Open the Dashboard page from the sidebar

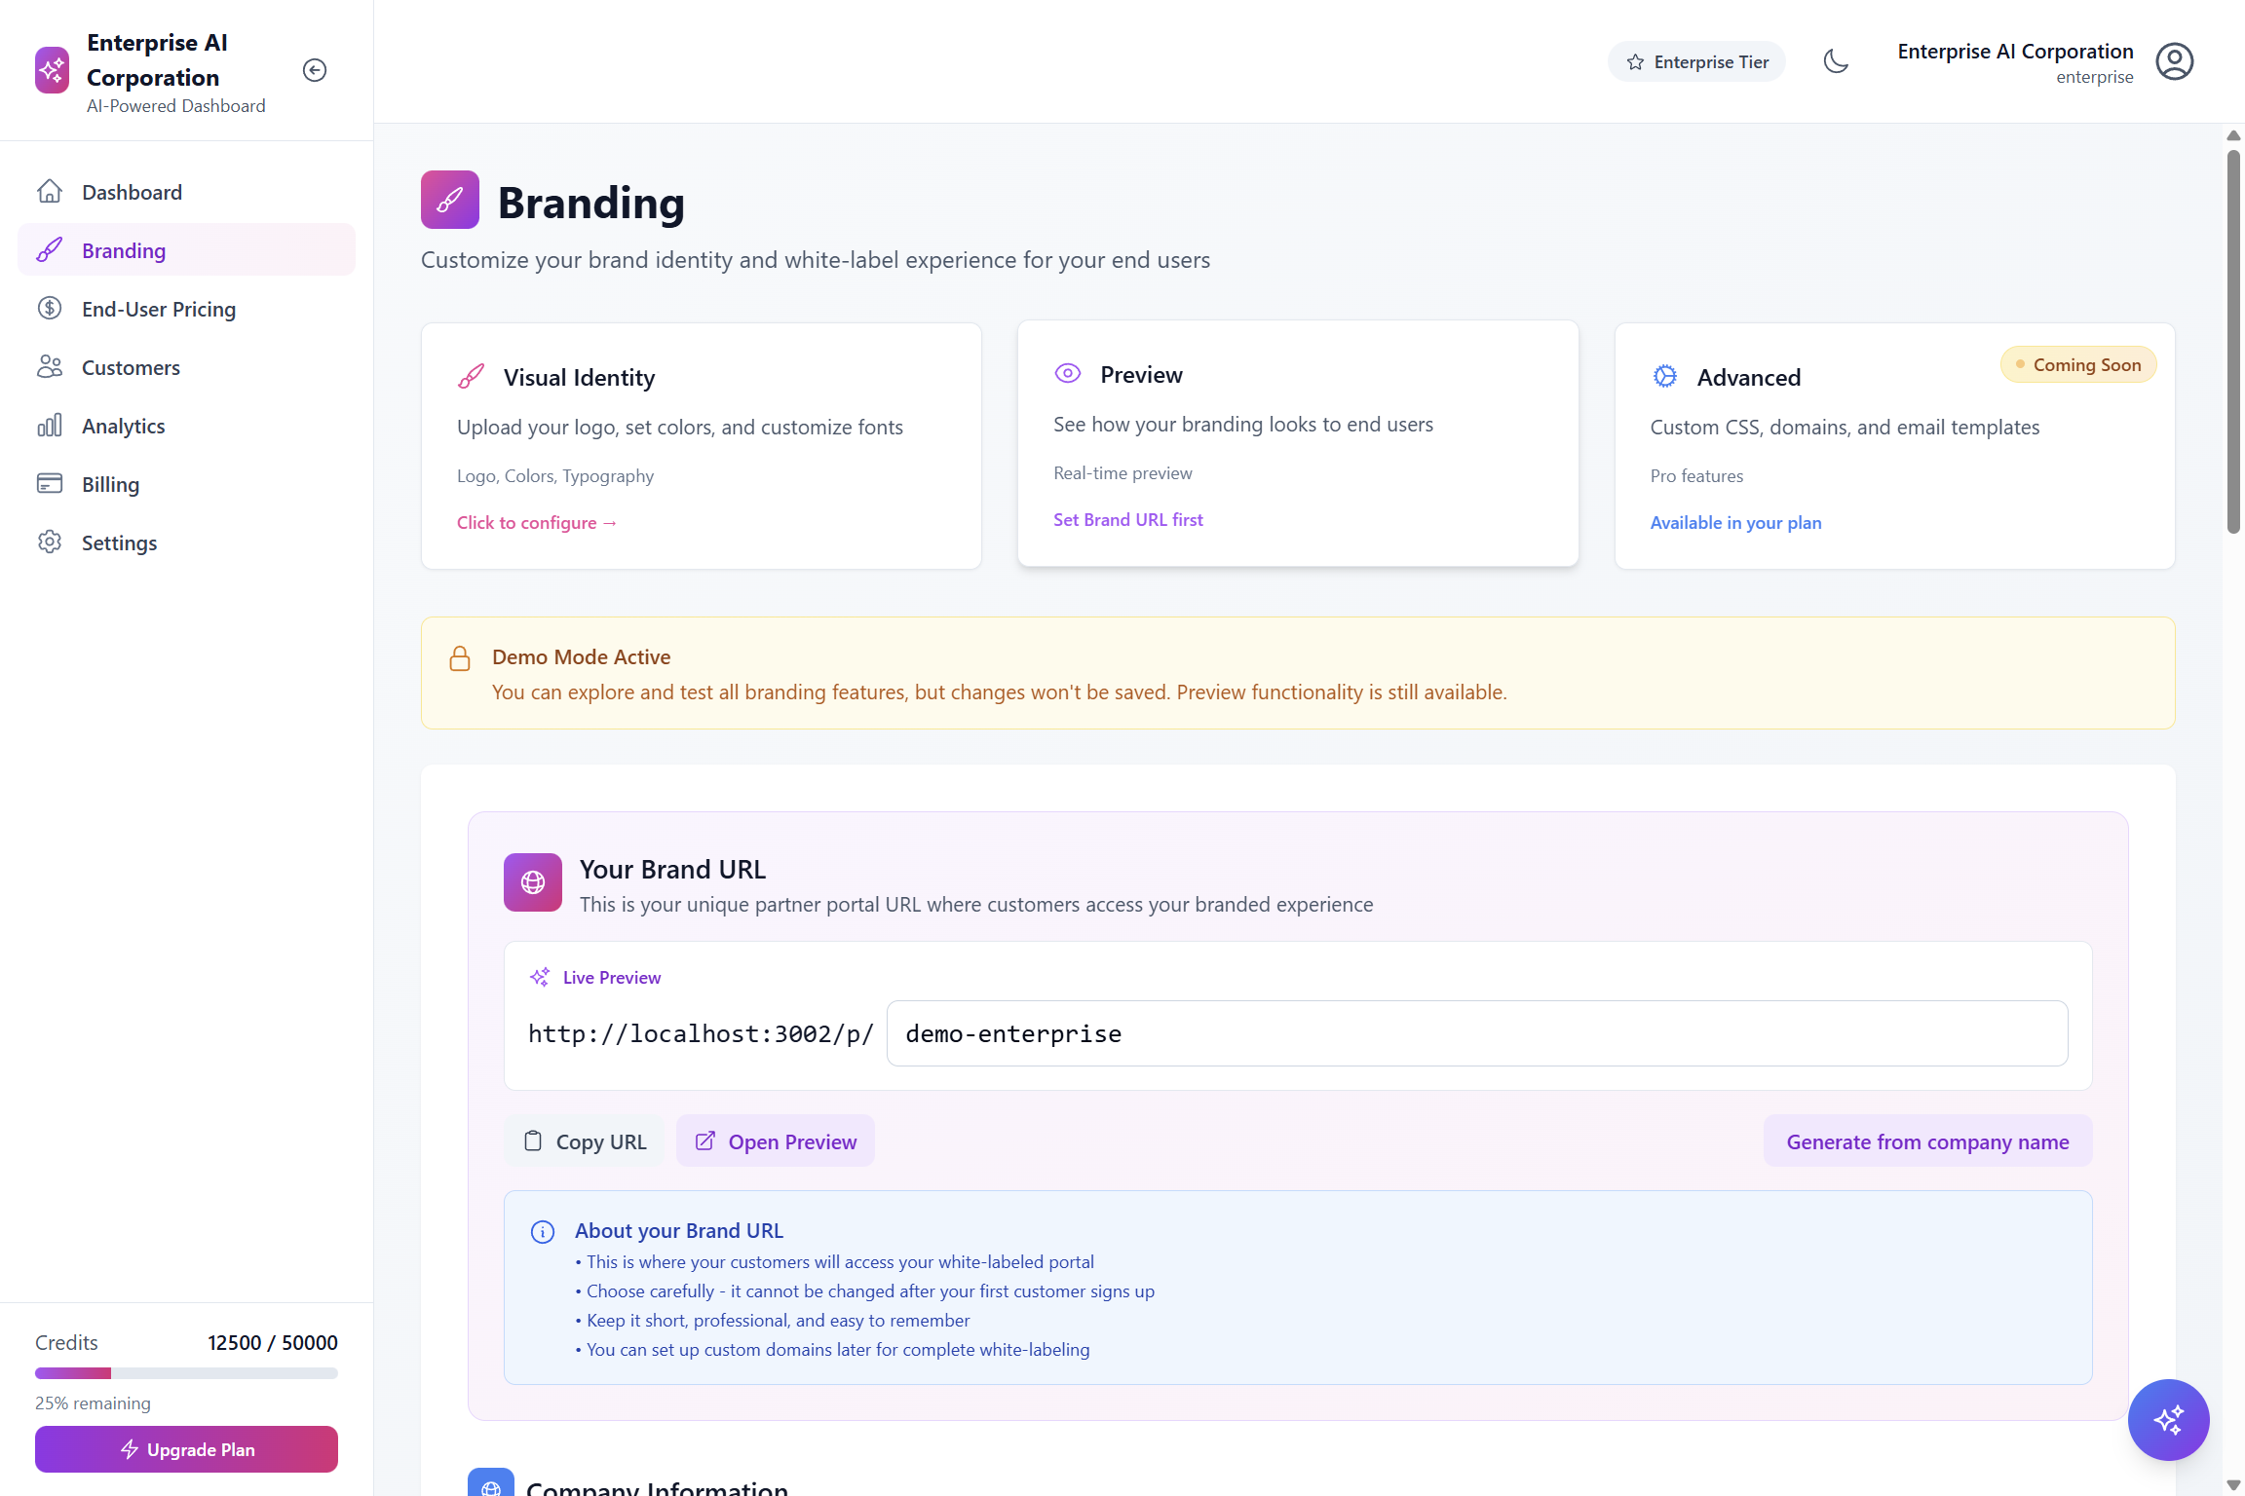click(132, 192)
